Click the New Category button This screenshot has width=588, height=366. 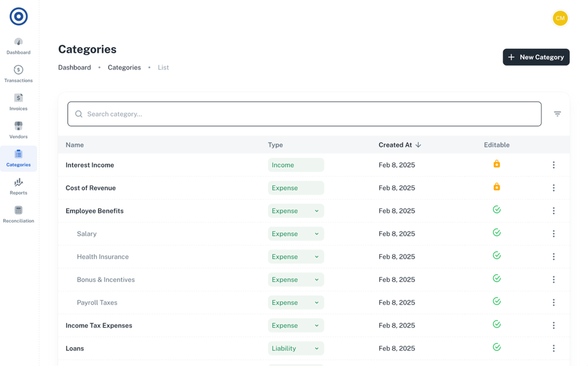click(x=536, y=57)
